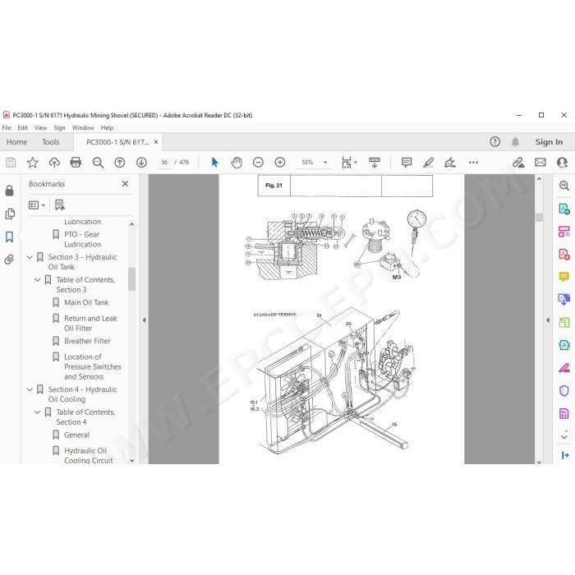Viewport: 575px width, 575px height.
Task: Go to the previous page with the up arrow
Action: pos(120,162)
